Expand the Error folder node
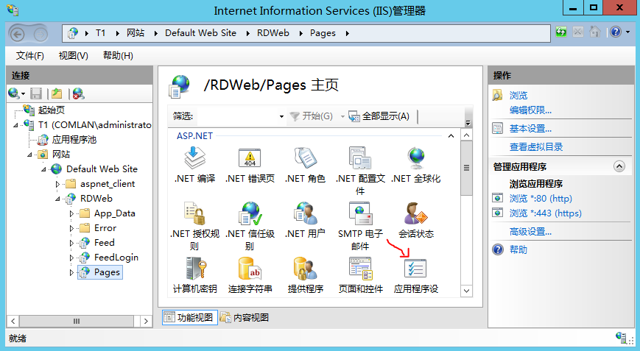 [x=71, y=228]
